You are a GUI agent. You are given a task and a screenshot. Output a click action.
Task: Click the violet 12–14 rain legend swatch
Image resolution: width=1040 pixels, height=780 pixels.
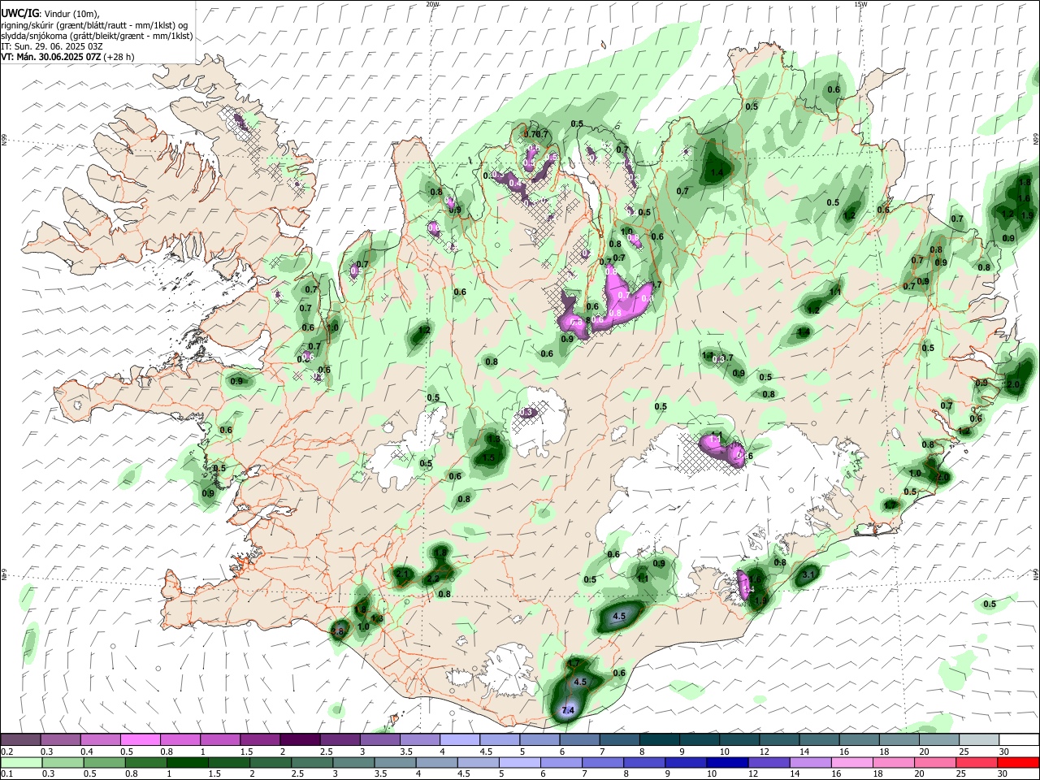[x=769, y=762]
